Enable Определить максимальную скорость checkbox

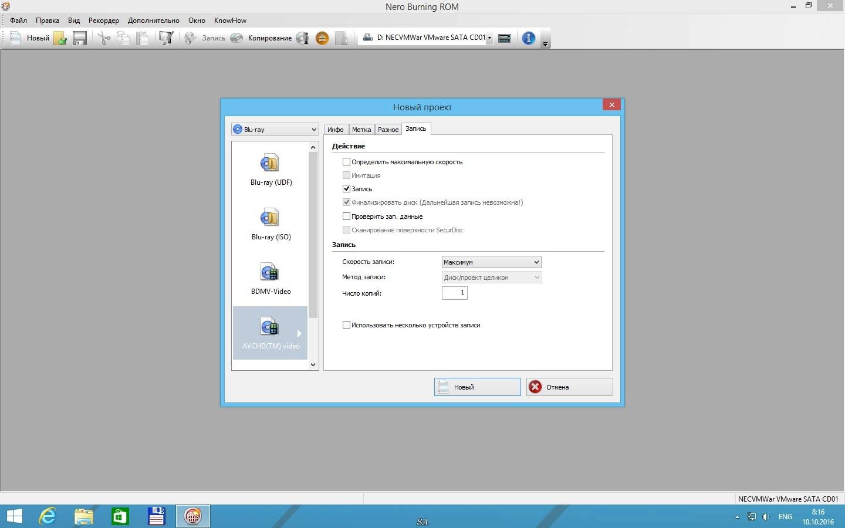[x=346, y=161]
